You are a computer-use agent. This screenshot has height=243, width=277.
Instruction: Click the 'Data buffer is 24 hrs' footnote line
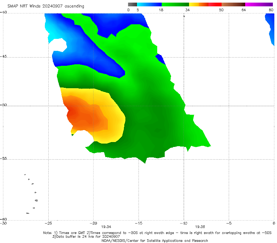pyautogui.click(x=86, y=237)
